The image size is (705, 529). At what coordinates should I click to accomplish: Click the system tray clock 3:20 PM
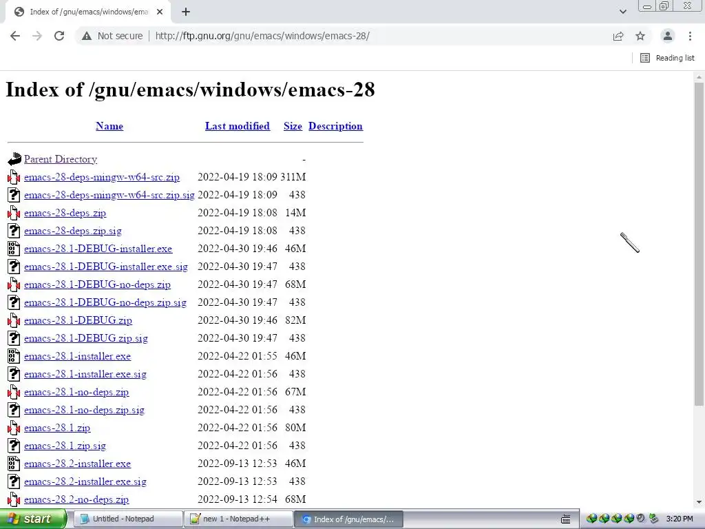pos(680,519)
